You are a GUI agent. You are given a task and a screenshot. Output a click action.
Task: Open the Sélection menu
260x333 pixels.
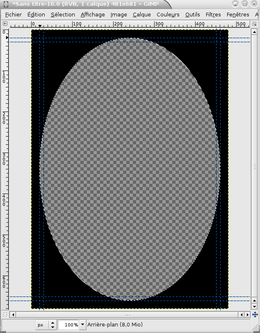(63, 14)
